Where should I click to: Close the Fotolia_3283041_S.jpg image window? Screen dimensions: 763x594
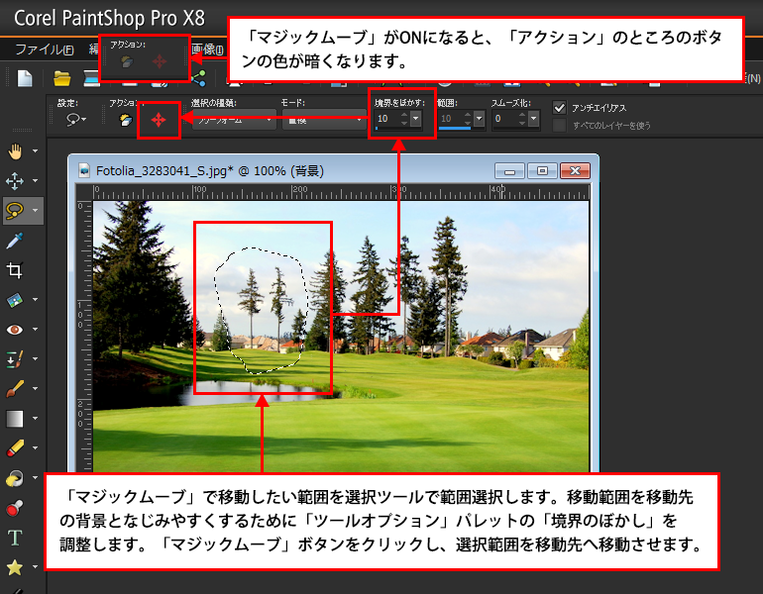575,170
